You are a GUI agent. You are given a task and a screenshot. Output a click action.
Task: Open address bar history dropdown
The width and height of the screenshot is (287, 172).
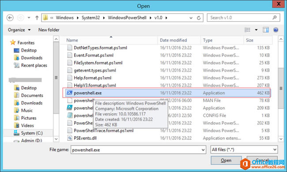click(191, 18)
